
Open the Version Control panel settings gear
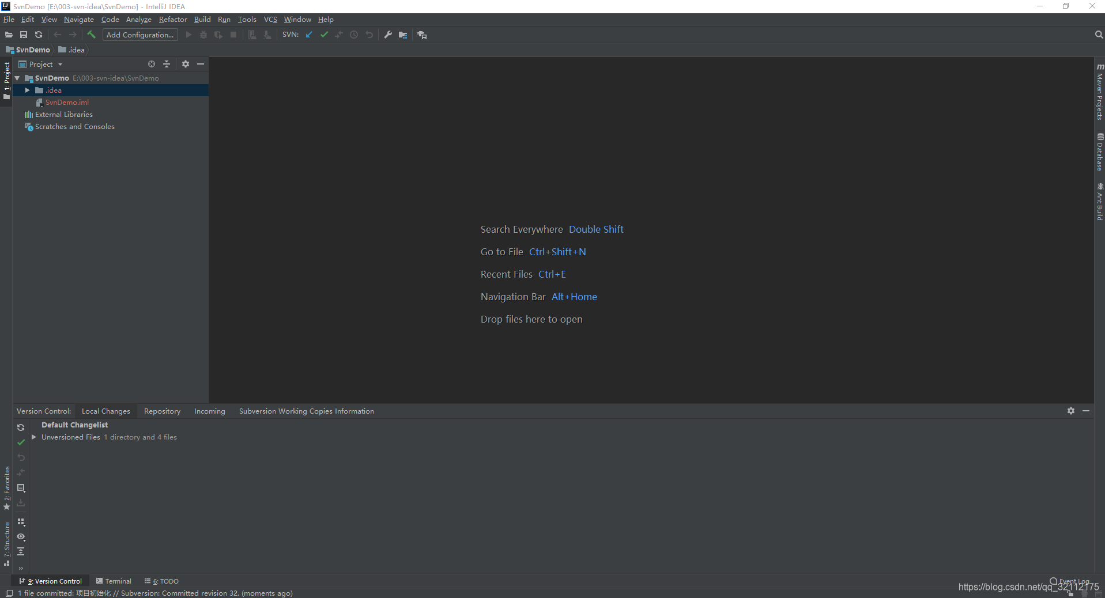click(x=1071, y=411)
